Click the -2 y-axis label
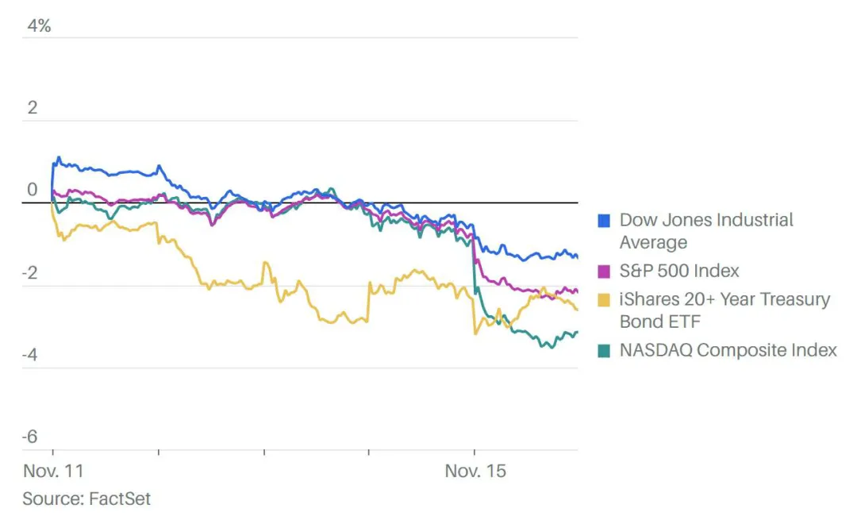 click(30, 272)
